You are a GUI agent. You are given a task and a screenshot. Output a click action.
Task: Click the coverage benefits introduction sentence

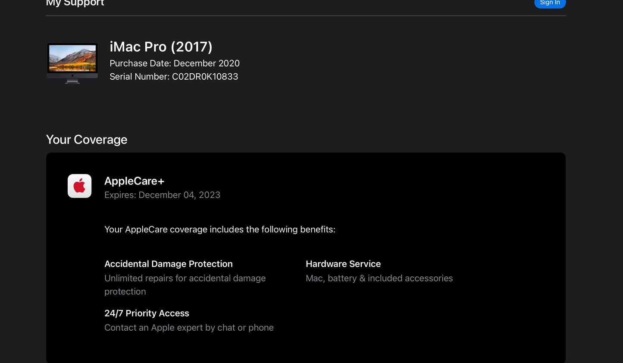(219, 229)
